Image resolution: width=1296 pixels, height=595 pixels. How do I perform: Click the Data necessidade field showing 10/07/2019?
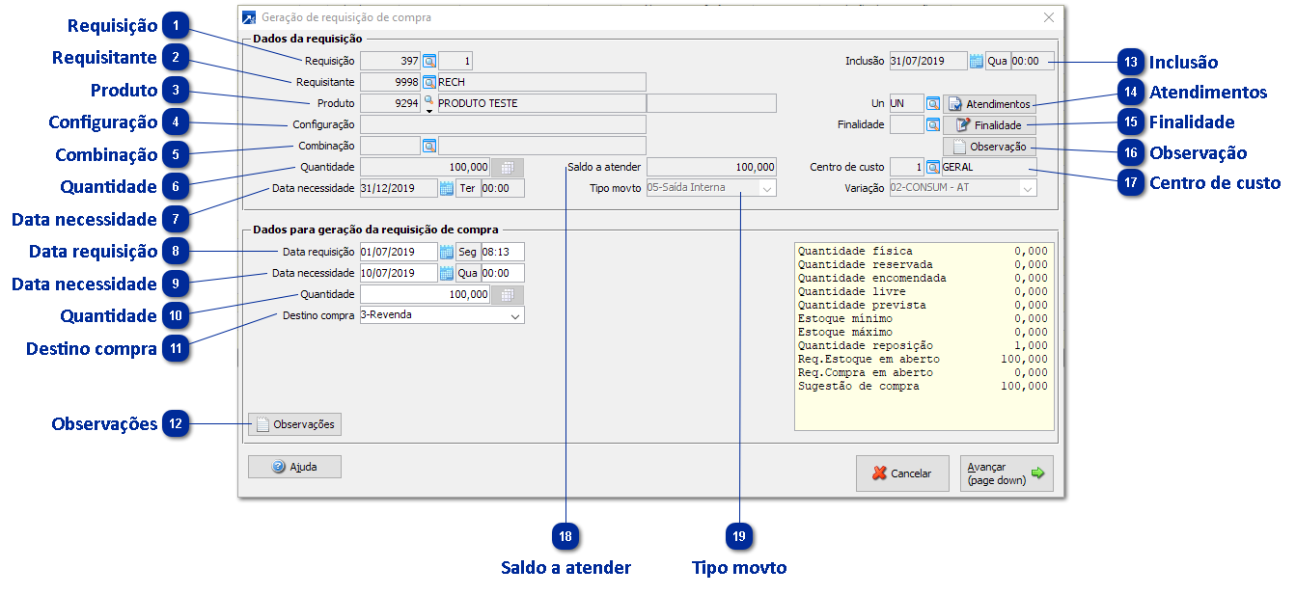(398, 273)
